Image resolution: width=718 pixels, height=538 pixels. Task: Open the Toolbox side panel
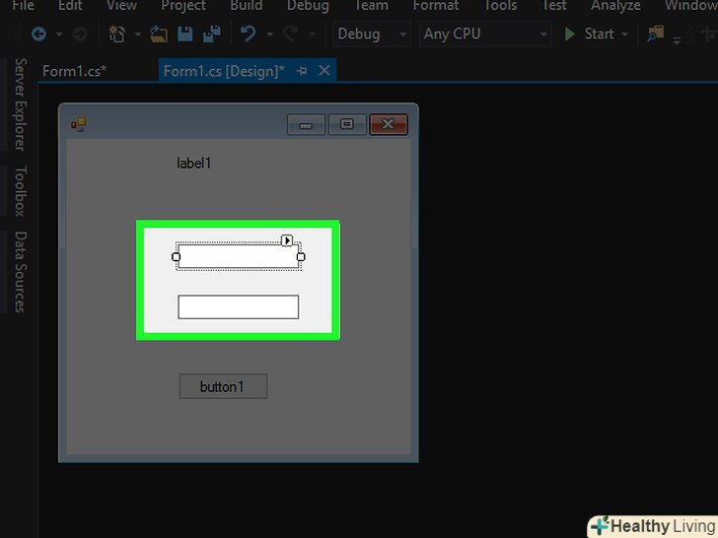[x=20, y=191]
